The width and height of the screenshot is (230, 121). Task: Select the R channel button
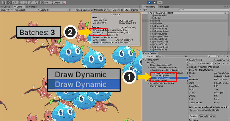tap(215, 63)
